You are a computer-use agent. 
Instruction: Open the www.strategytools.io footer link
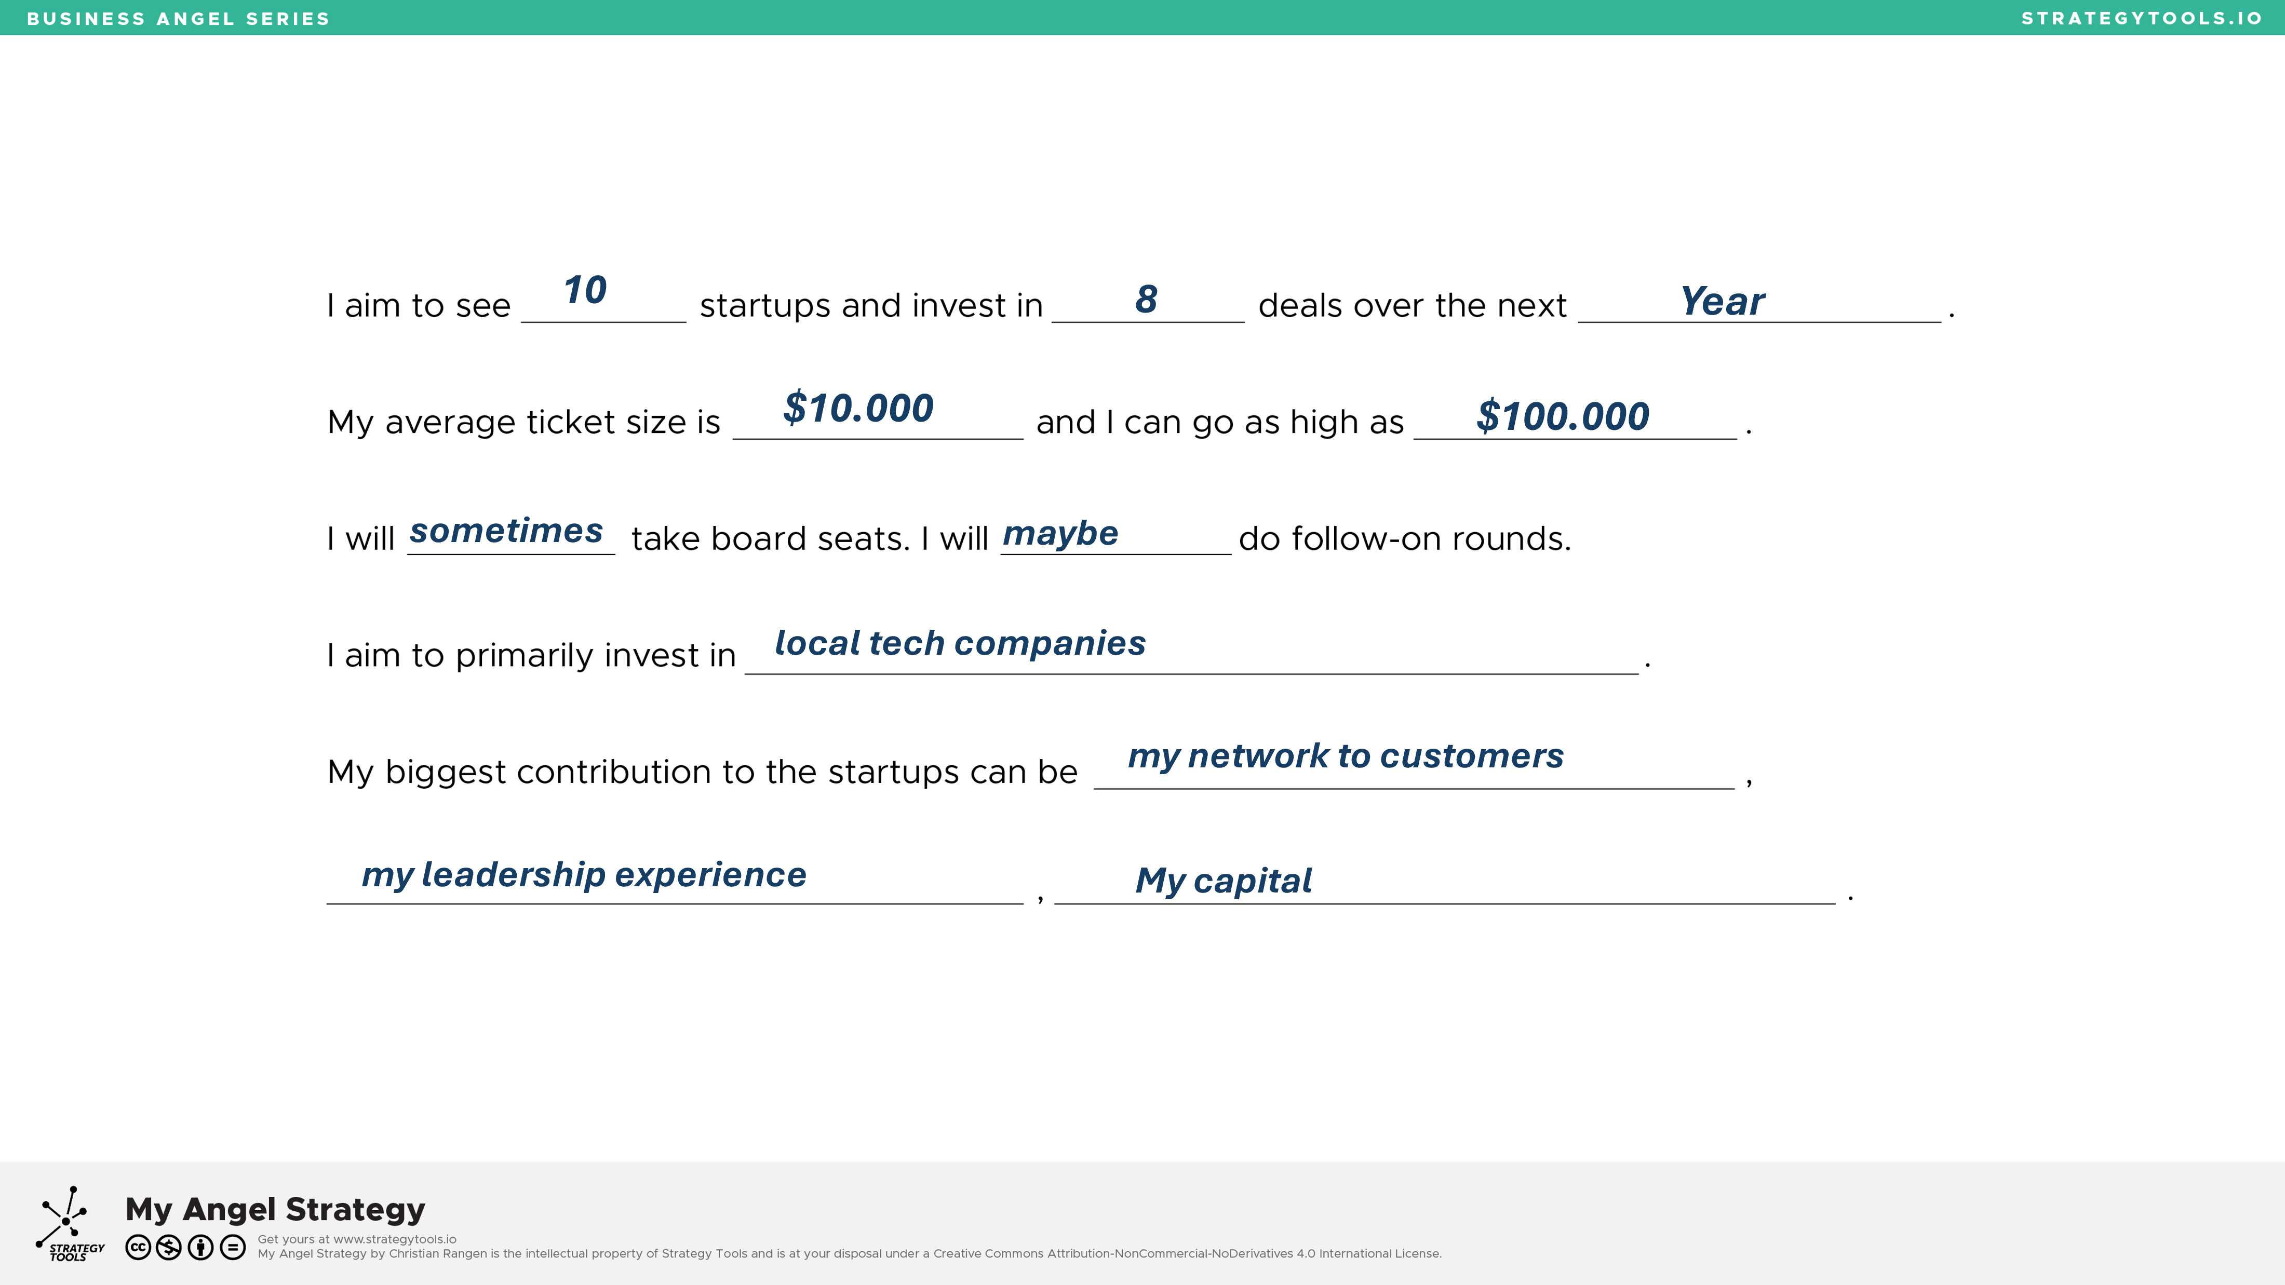pyautogui.click(x=395, y=1239)
